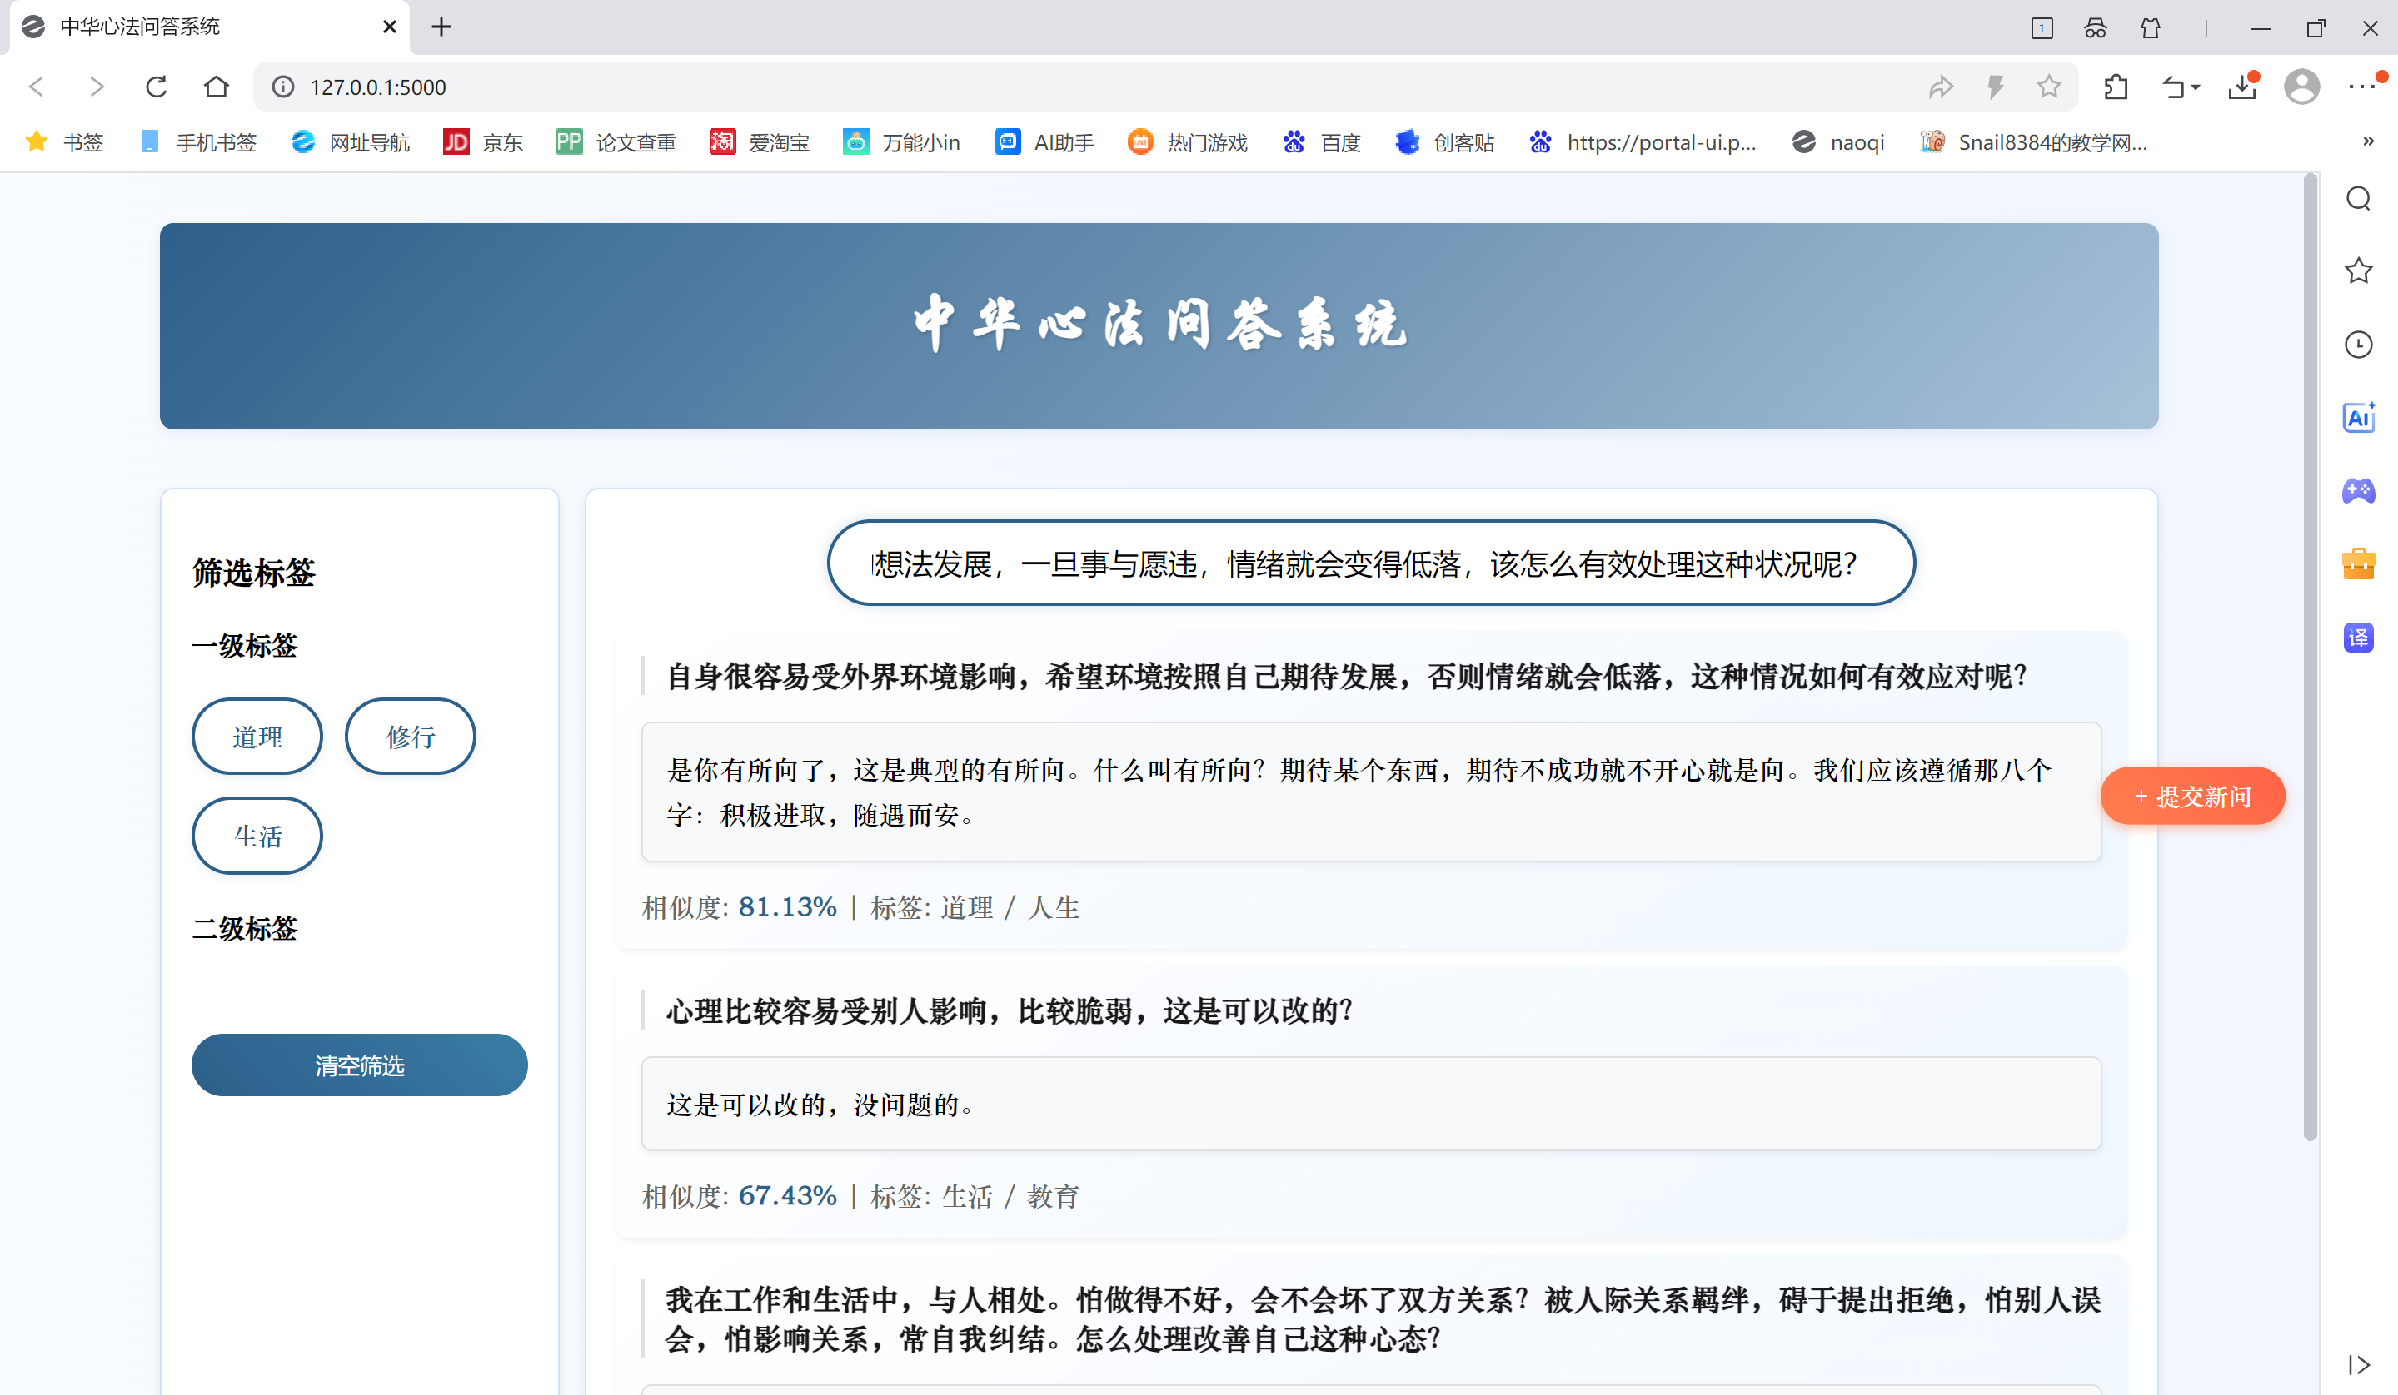Open the naoqi bookmark
The image size is (2398, 1395).
[1838, 142]
